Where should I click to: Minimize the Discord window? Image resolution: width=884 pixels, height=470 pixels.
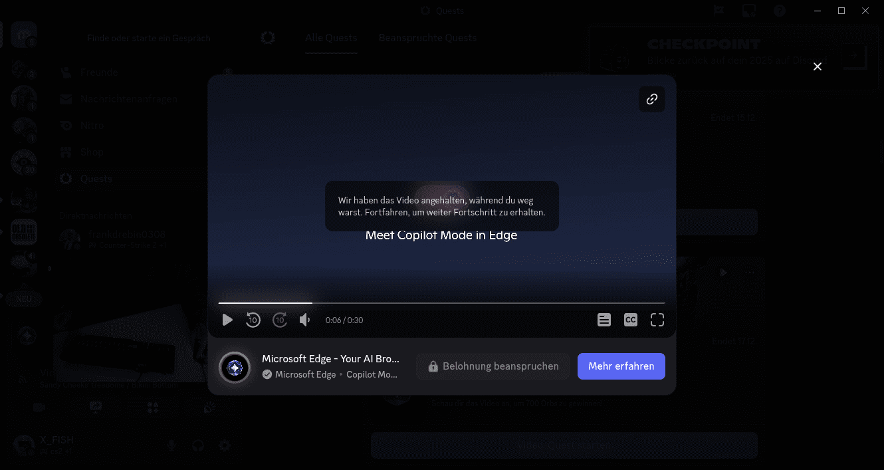pyautogui.click(x=817, y=11)
